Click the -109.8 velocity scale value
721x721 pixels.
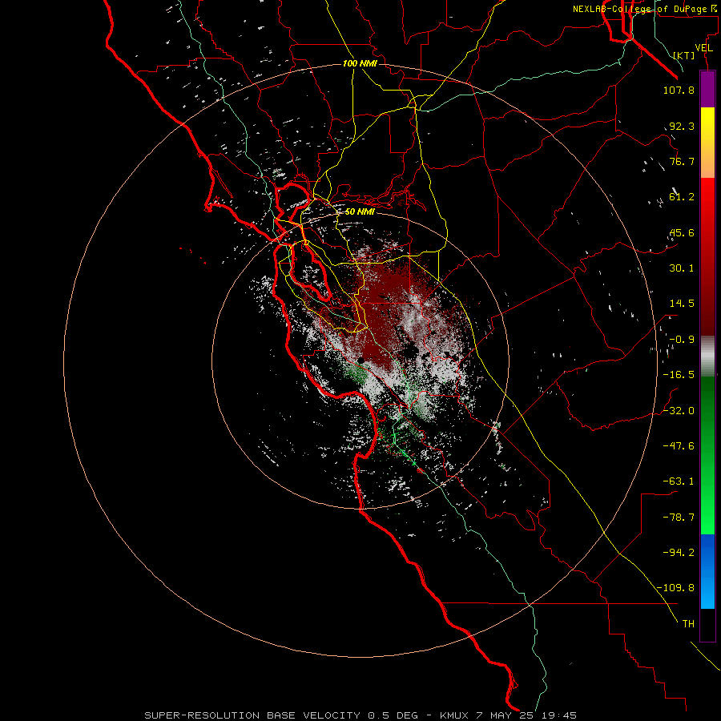pyautogui.click(x=675, y=588)
